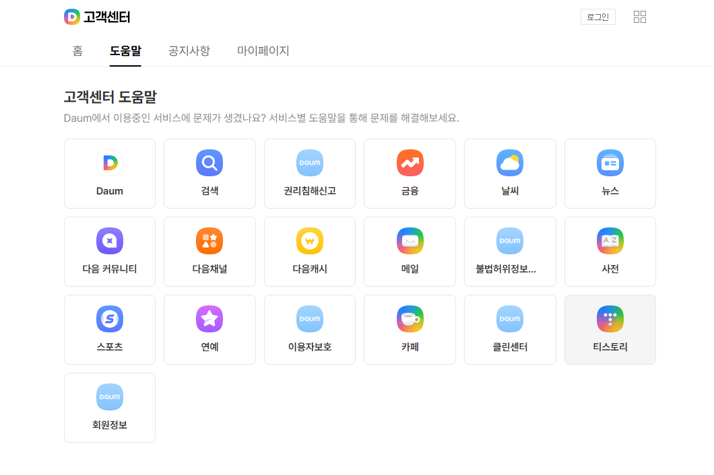Select the 다음 커뮤니티 icon
714x475 pixels.
(110, 241)
